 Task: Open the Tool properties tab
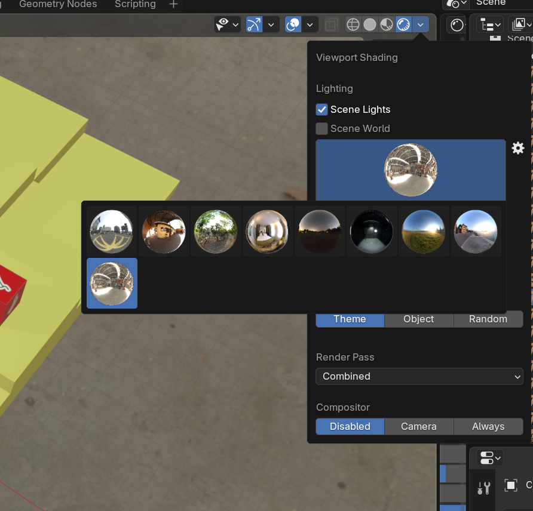(x=484, y=488)
